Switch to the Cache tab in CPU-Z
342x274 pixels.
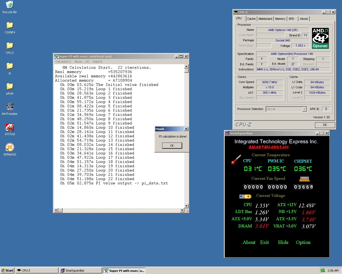coord(251,19)
